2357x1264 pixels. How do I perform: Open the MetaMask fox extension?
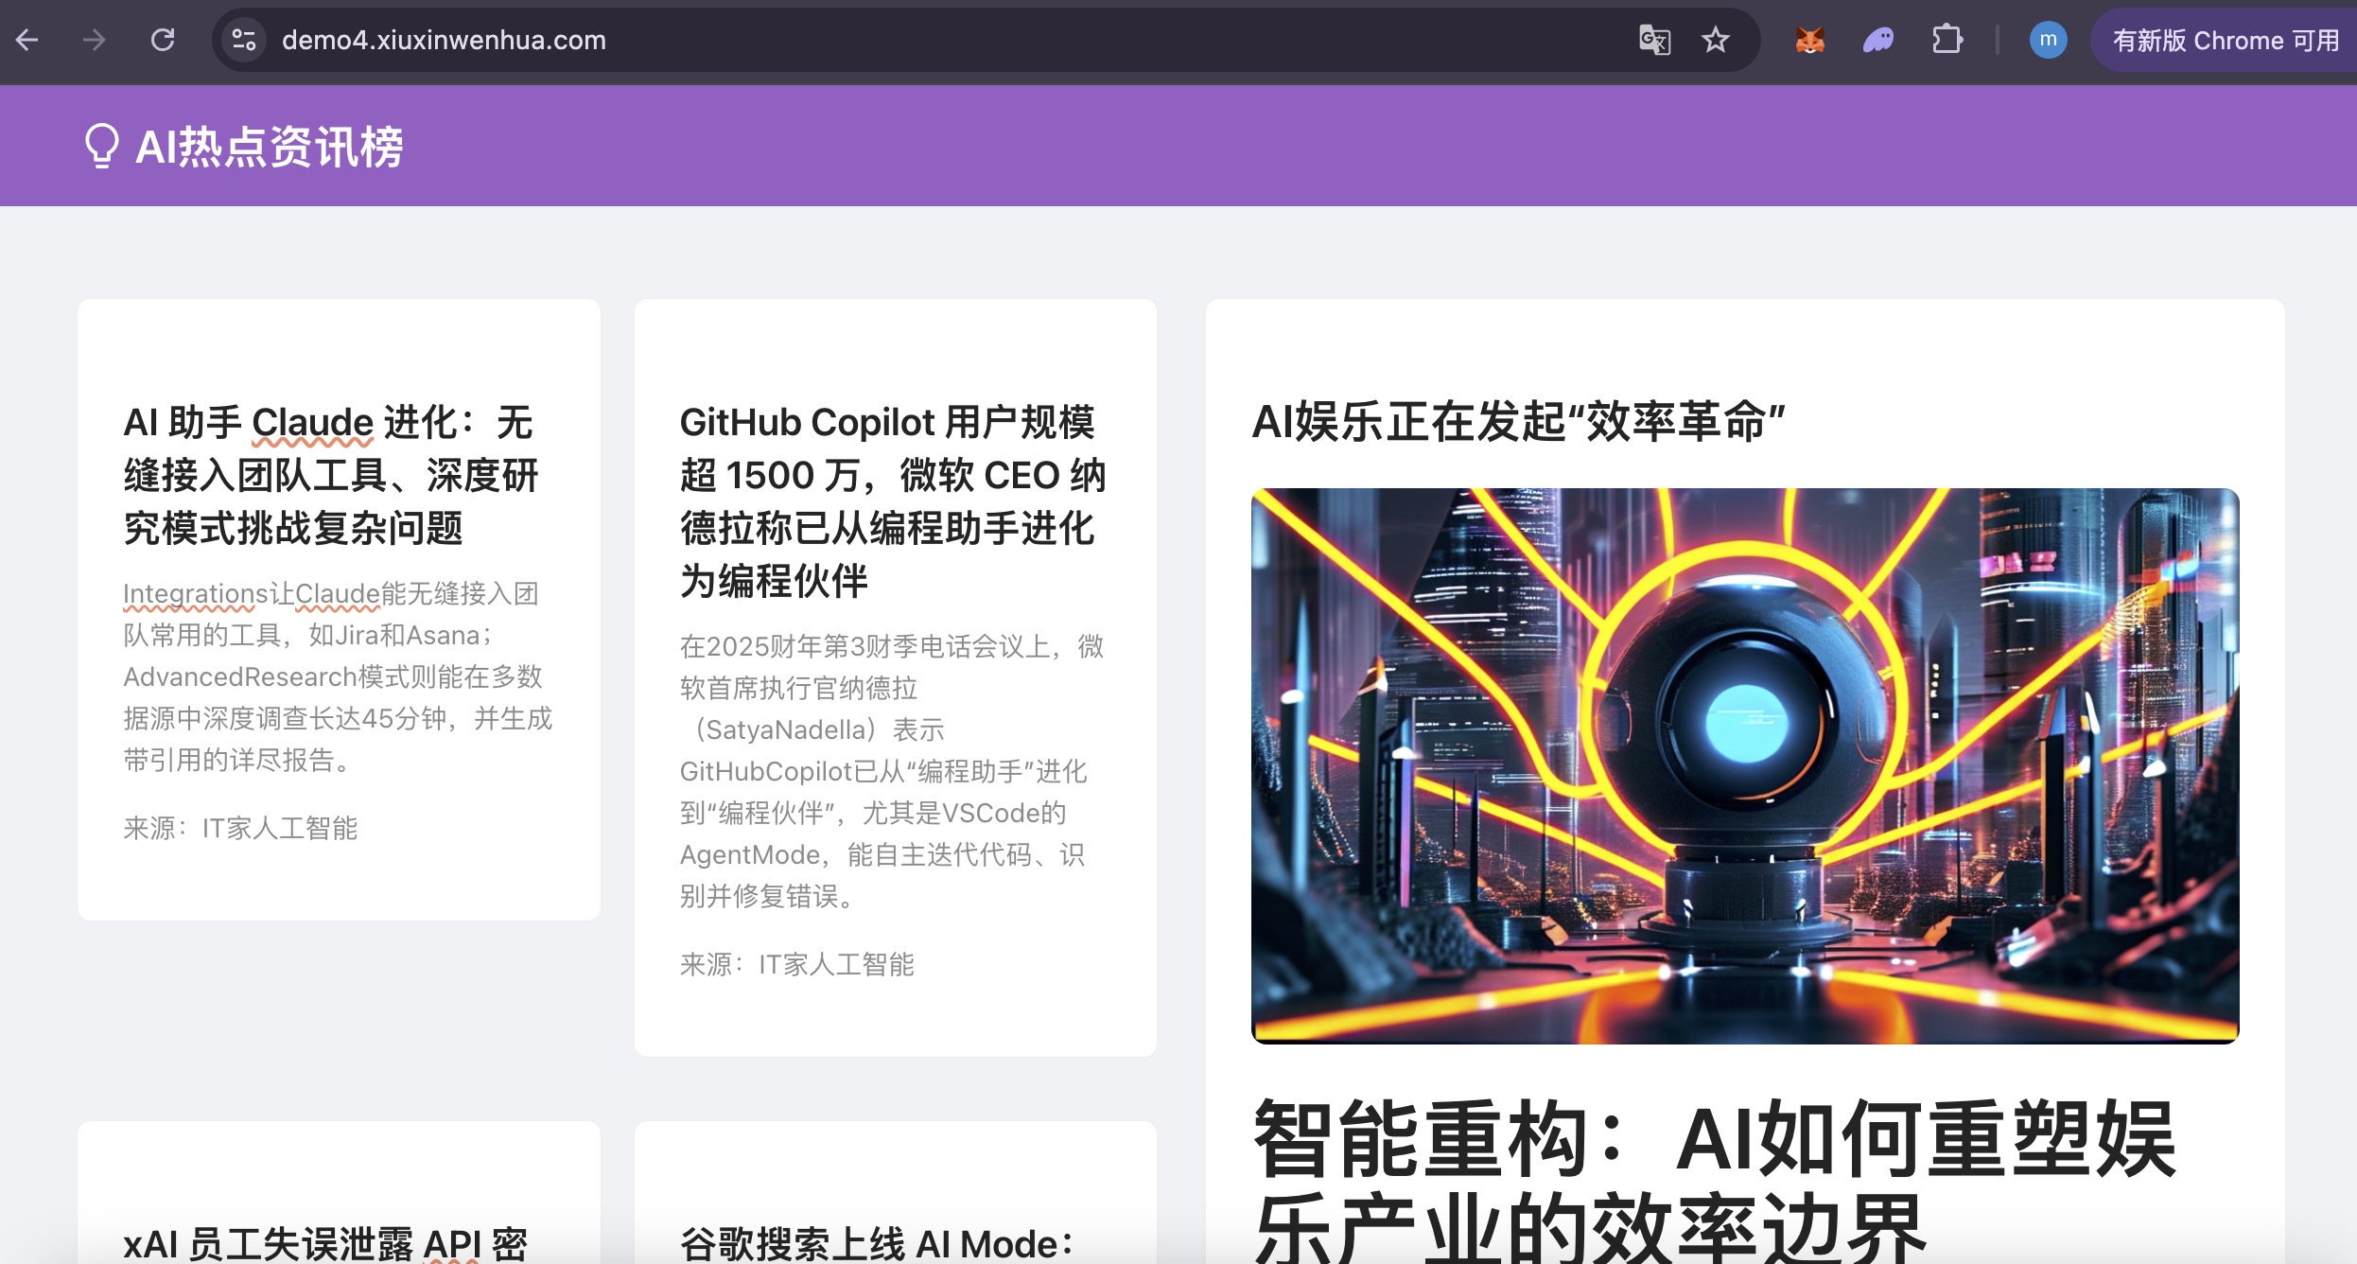point(1809,40)
